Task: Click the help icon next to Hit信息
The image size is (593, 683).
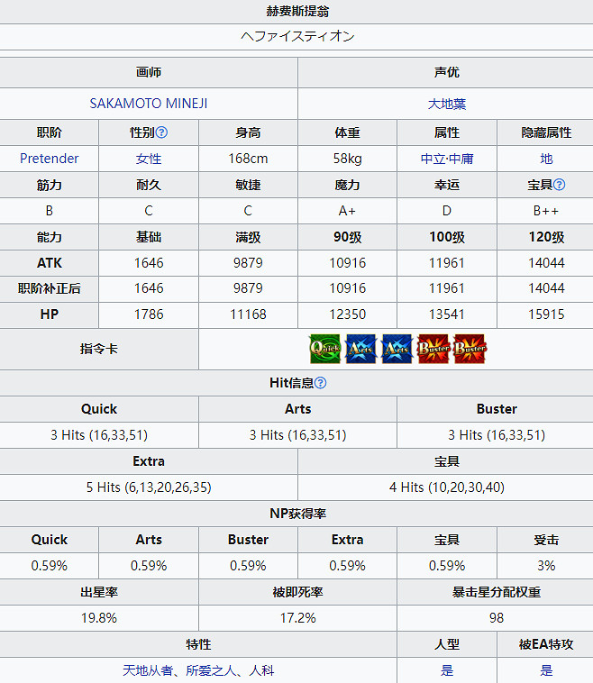Action: pyautogui.click(x=320, y=383)
